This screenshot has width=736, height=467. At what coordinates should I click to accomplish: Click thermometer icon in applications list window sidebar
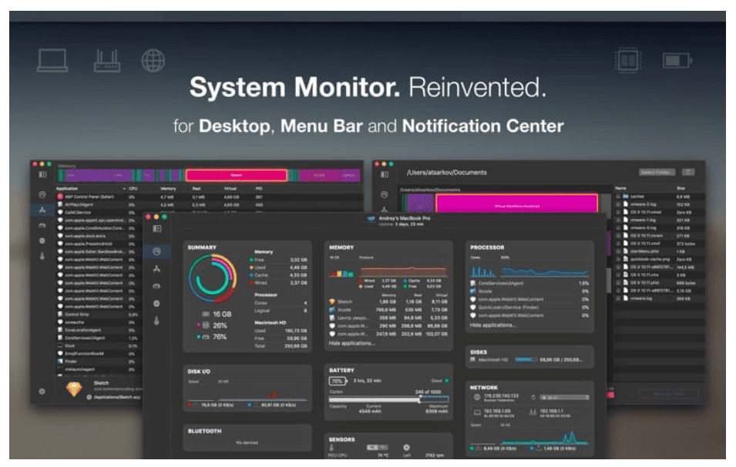click(42, 257)
